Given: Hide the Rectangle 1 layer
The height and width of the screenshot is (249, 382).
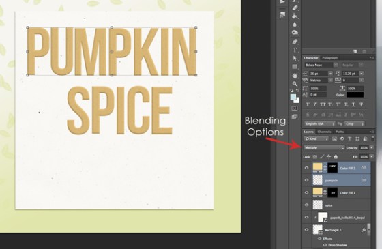Looking at the screenshot, I should 306,229.
